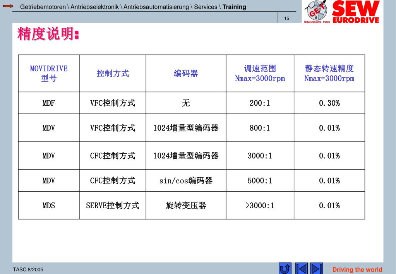The image size is (396, 274).
Task: Click the page number 15
Action: (286, 18)
